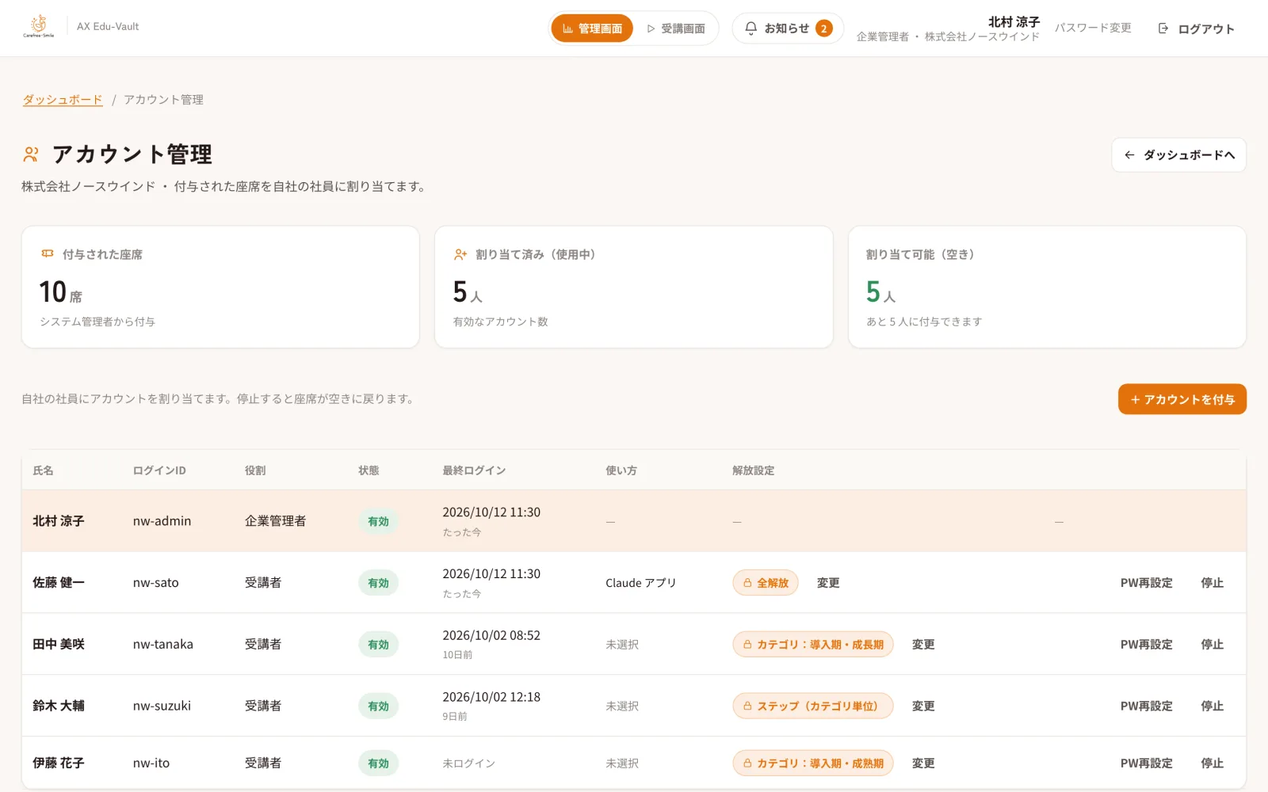Click the 最終ログイン column header
This screenshot has width=1268, height=792.
(474, 470)
